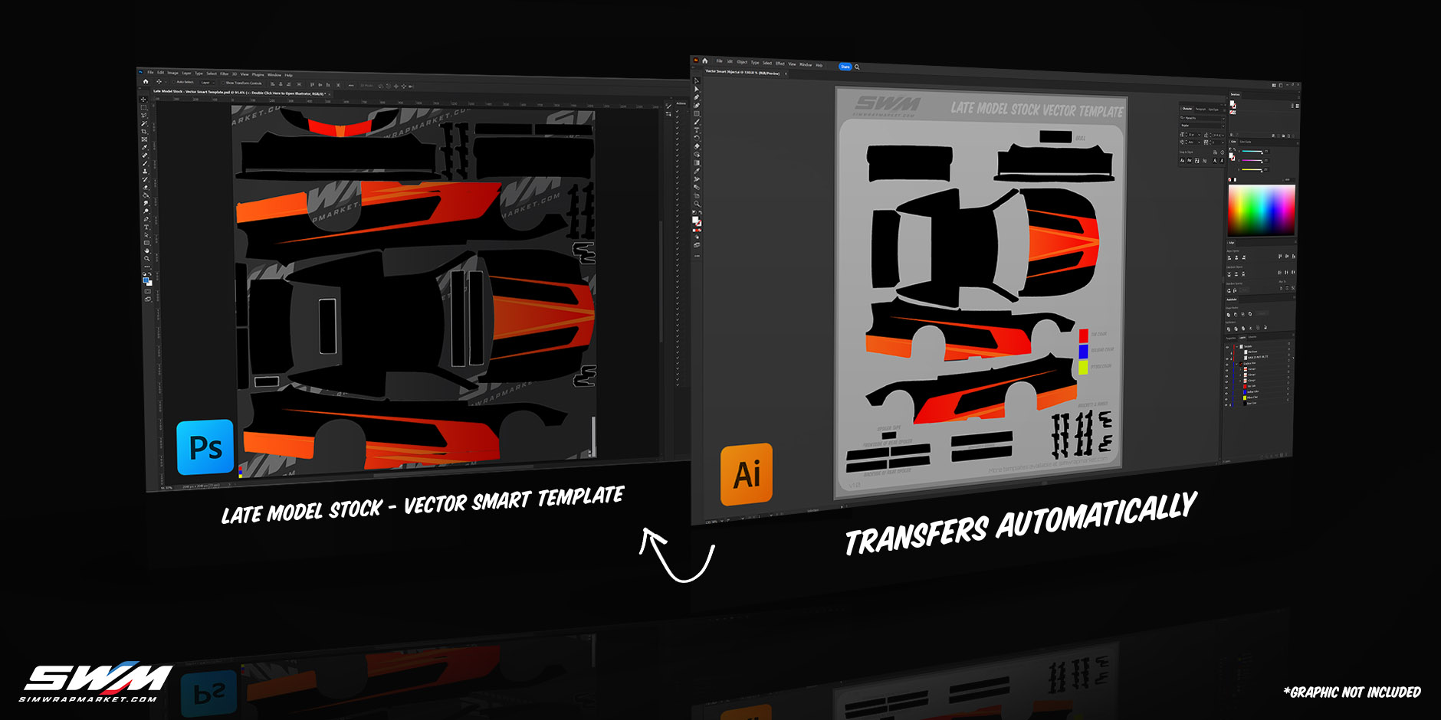Pick a color from Illustrator's color spectrum
Viewport: 1441px width, 720px height.
coord(1261,211)
